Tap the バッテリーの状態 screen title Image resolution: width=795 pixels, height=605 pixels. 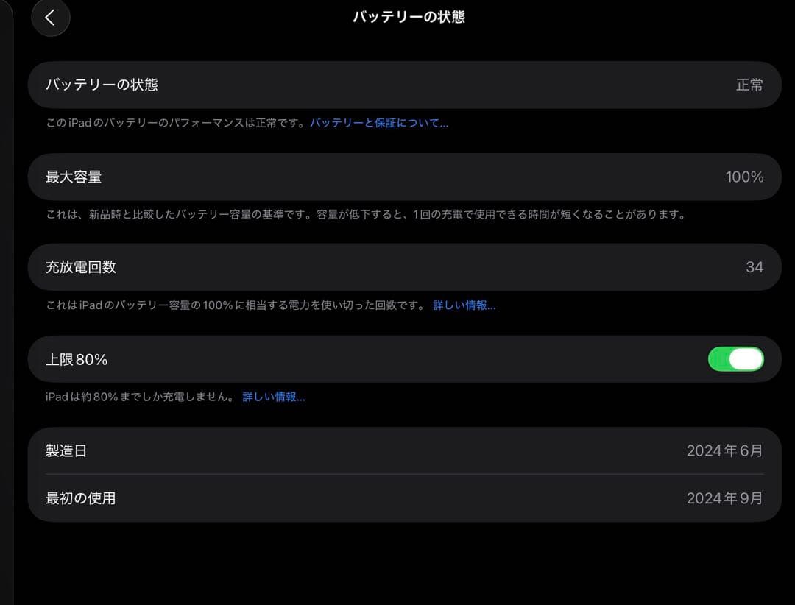point(409,16)
